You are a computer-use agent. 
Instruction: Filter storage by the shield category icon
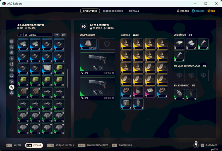12,53
